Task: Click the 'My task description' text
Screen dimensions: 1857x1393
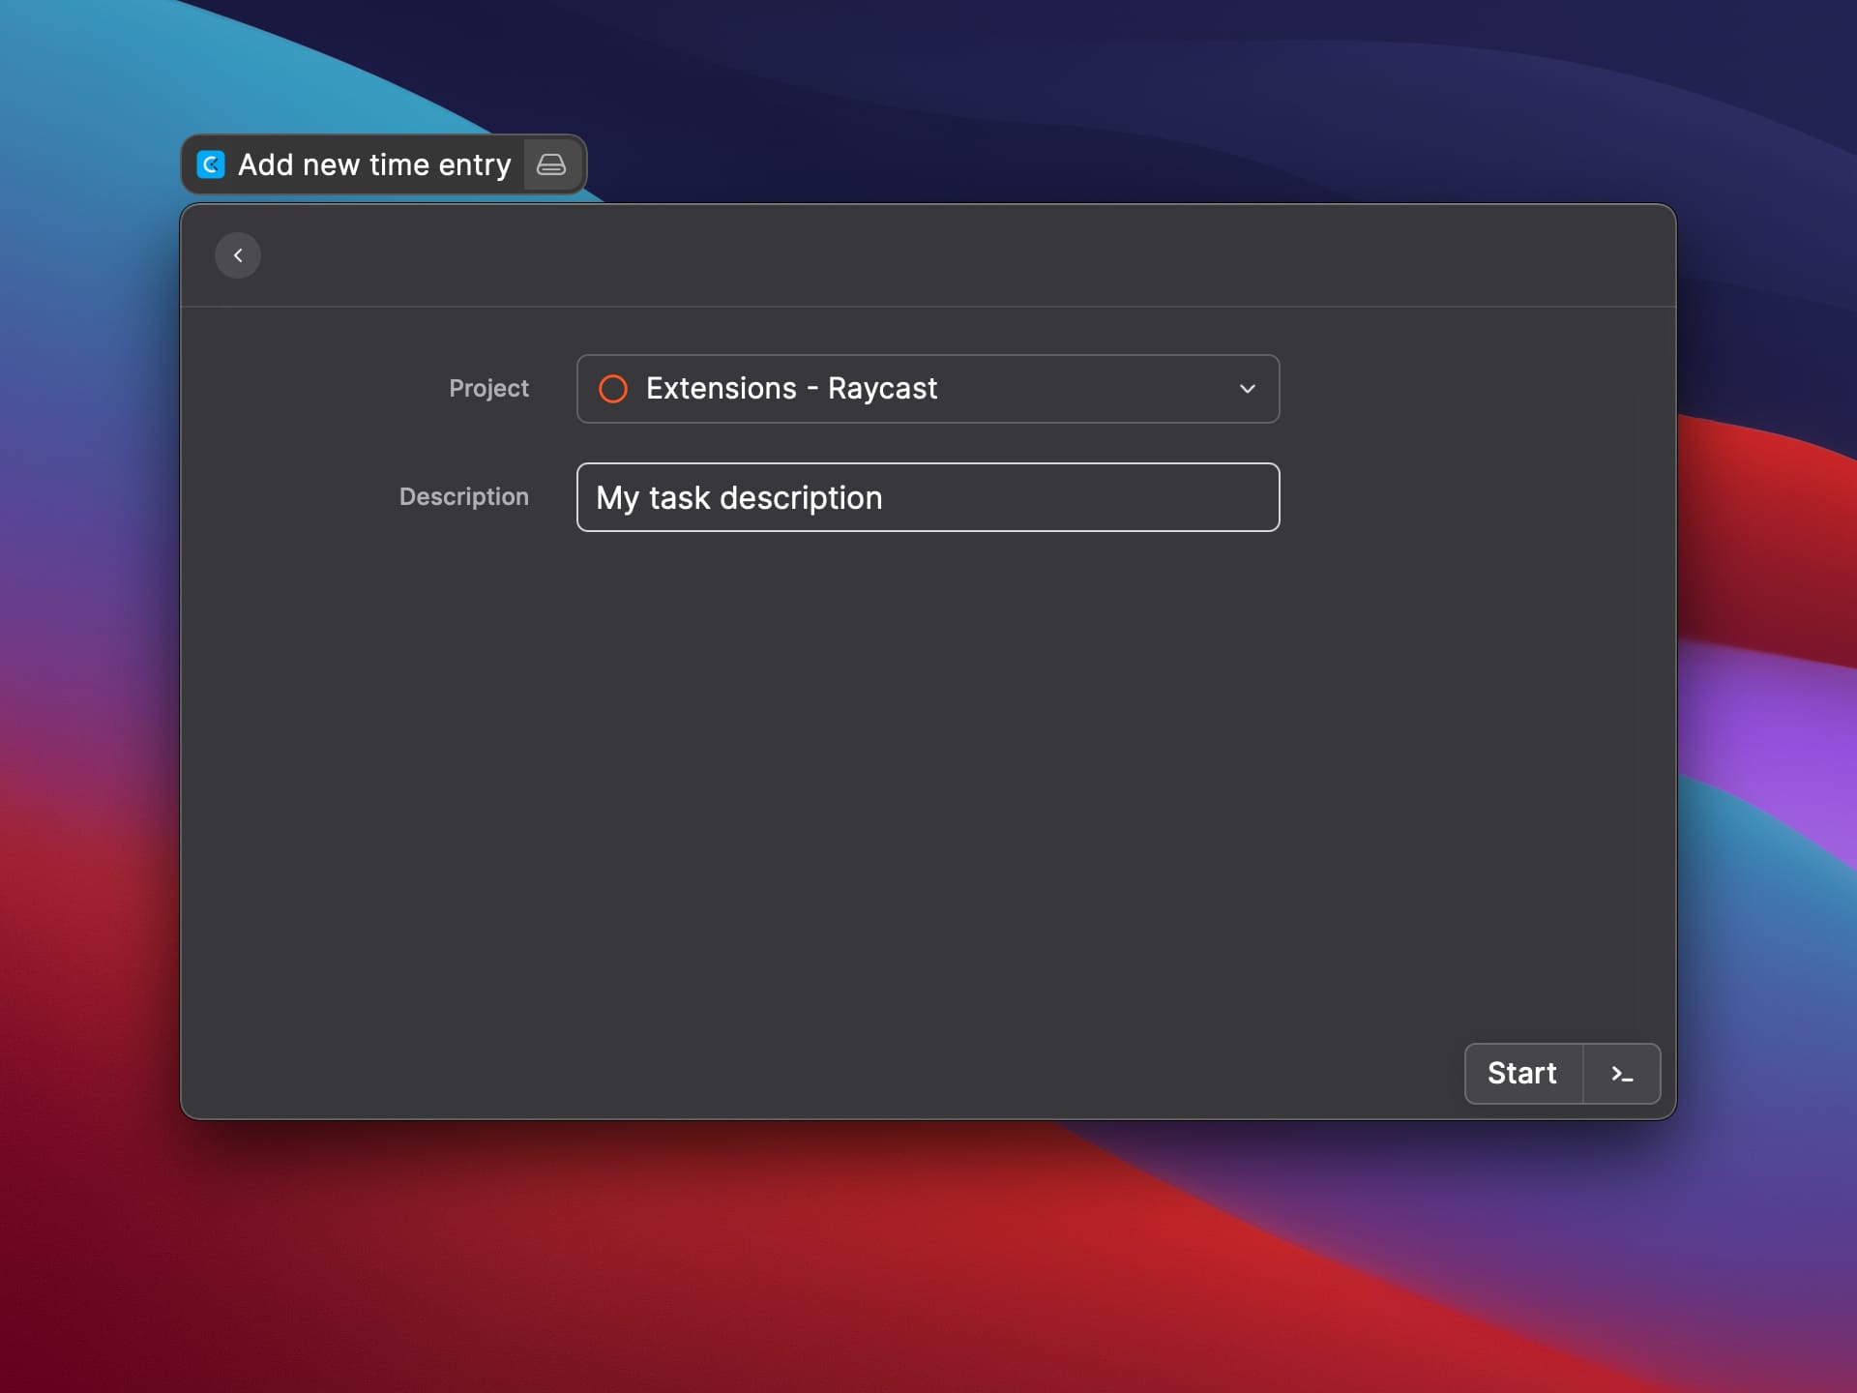Action: (x=739, y=498)
